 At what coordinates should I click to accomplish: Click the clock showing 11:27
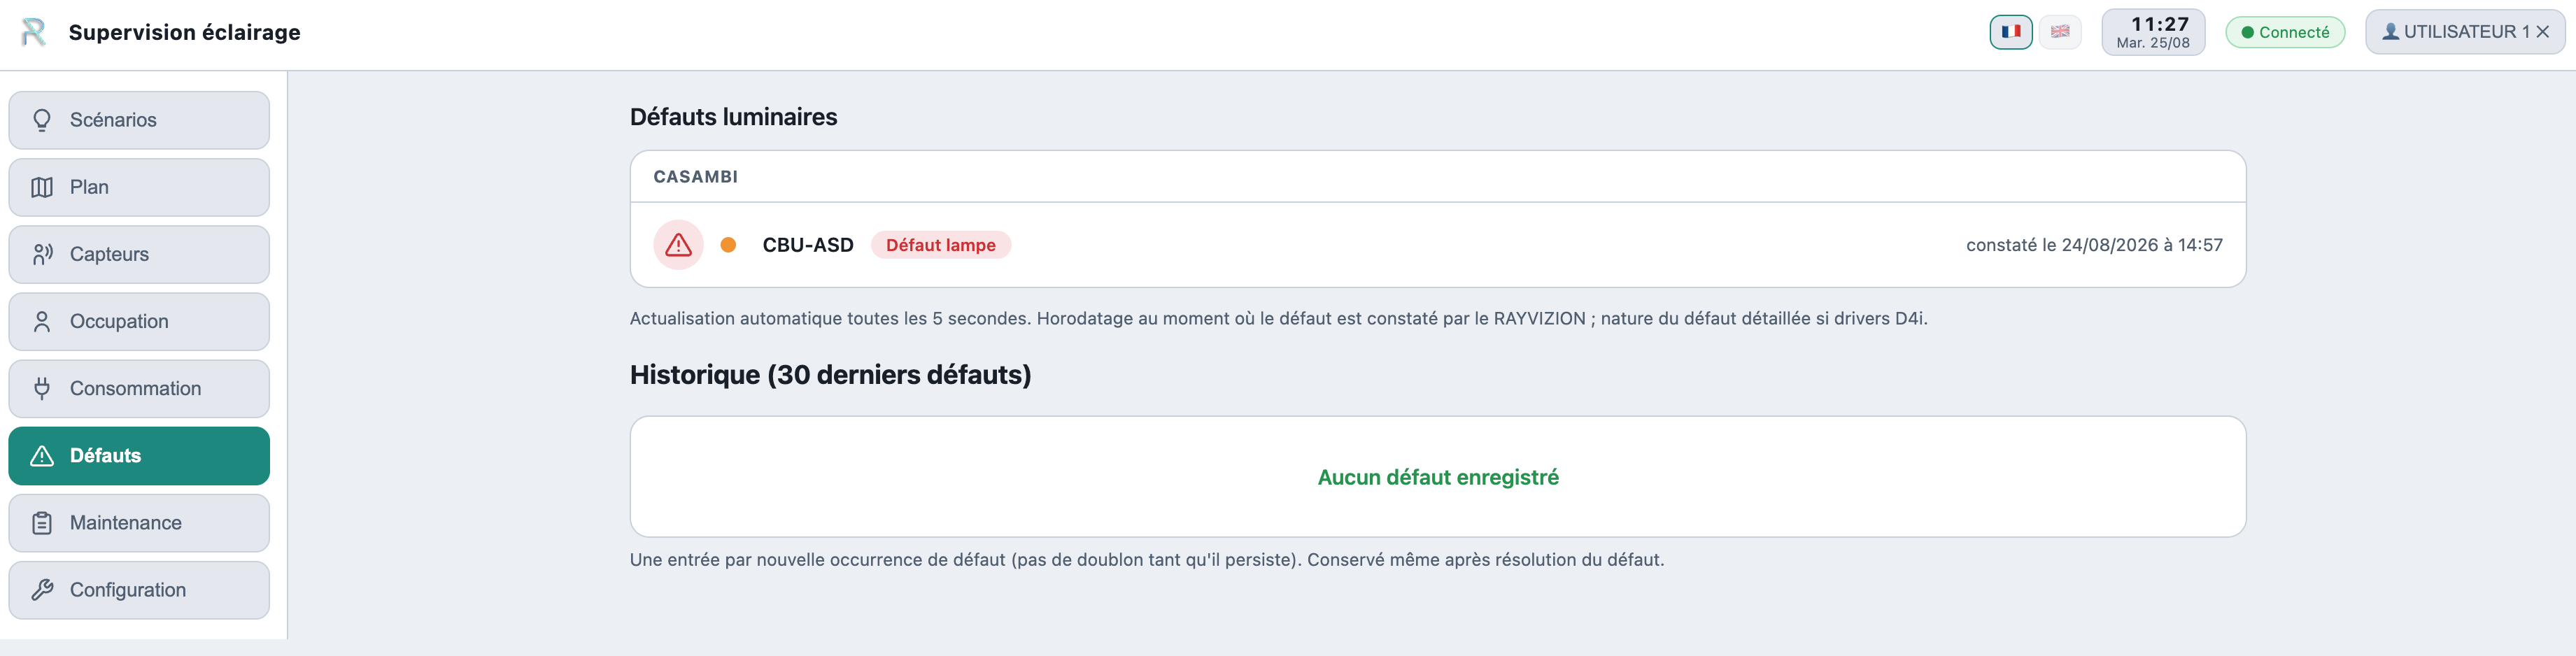point(2153,32)
